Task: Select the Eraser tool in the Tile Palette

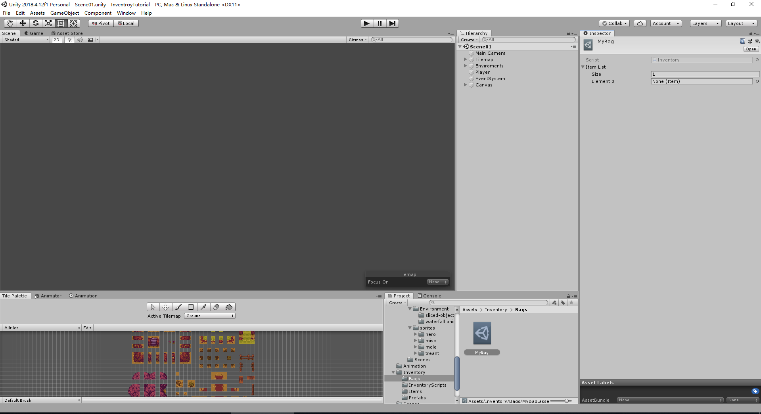Action: click(216, 307)
